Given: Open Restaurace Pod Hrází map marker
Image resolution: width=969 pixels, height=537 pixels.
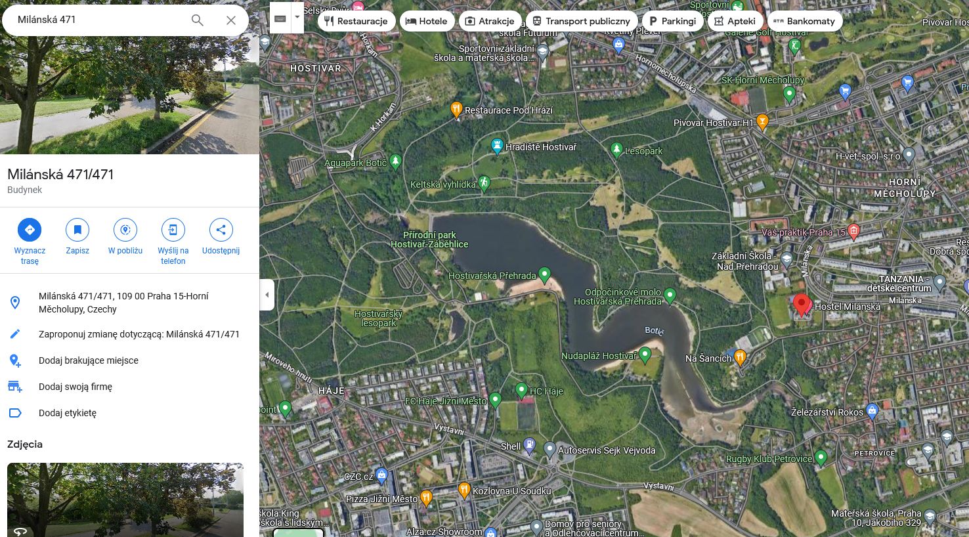Looking at the screenshot, I should 456,110.
